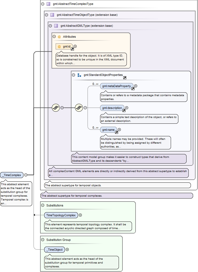Image resolution: width=198 pixels, height=272 pixels.
Task: Click 'Contains or refers to a metadata package' note
Action: tap(144, 97)
